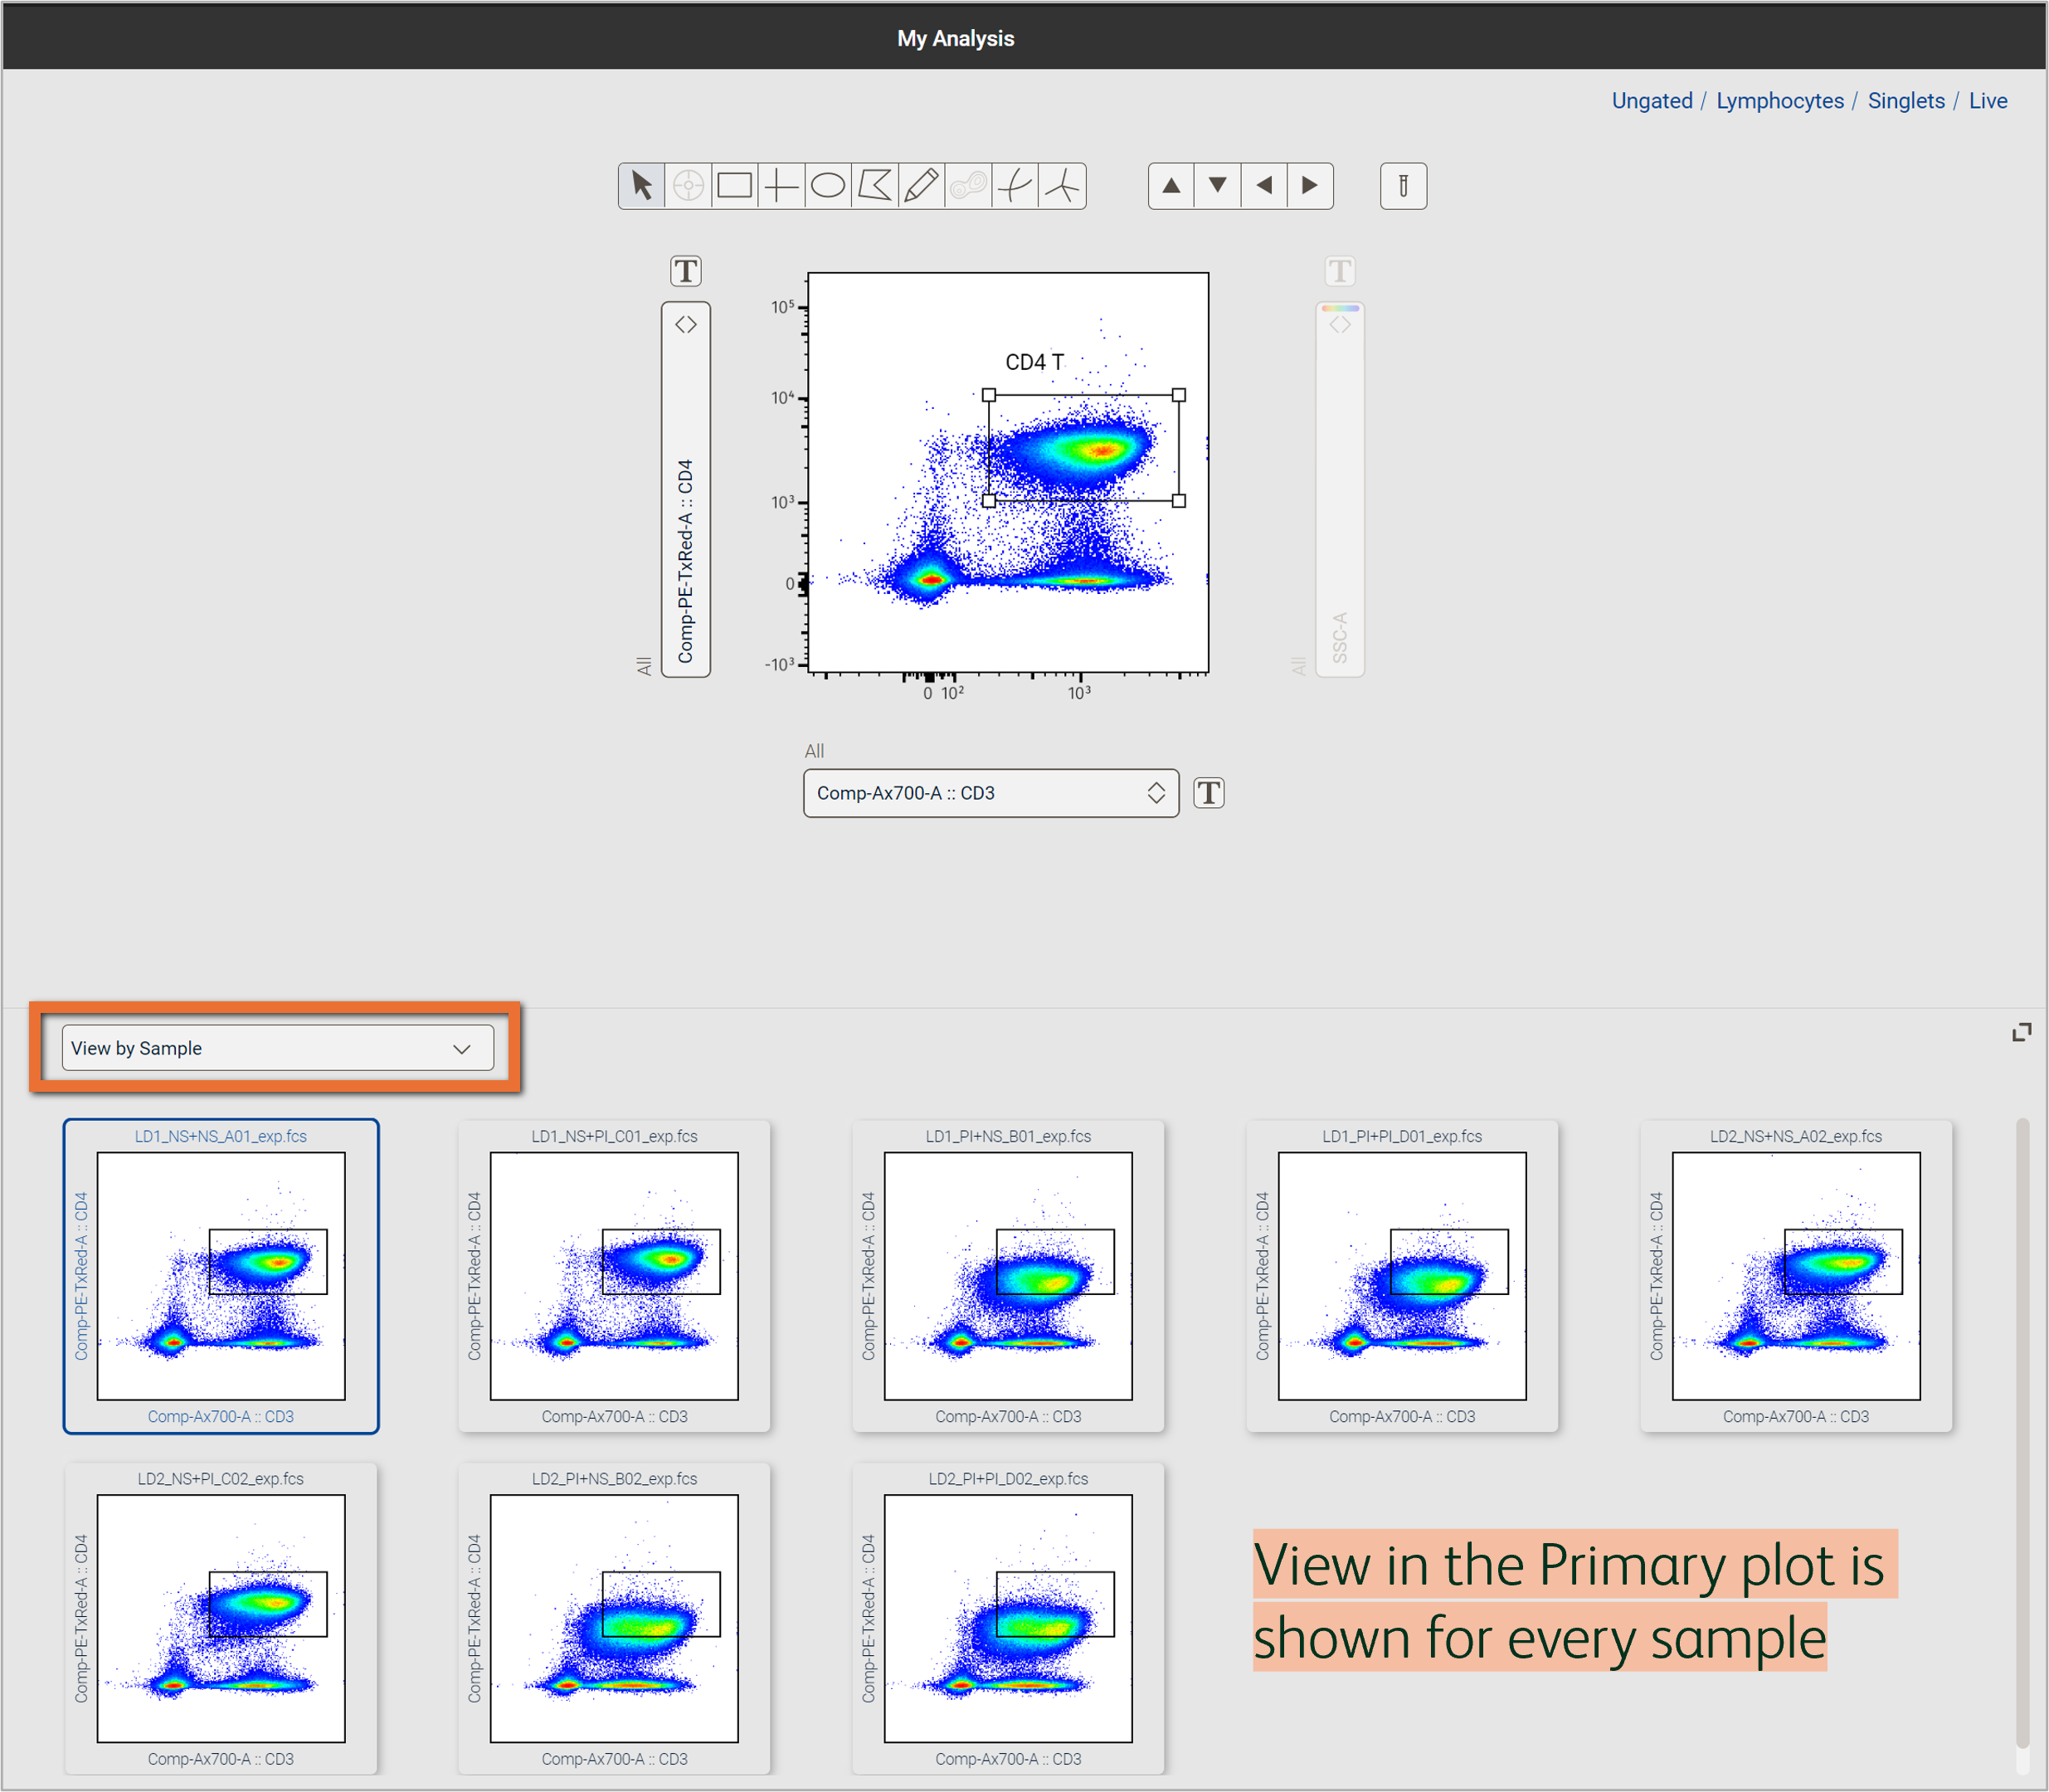Click the rainbow color strip on SSC-A selector
The height and width of the screenshot is (1792, 2049).
click(x=1340, y=307)
